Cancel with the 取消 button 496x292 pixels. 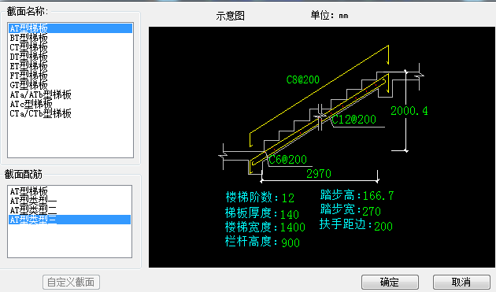tap(461, 282)
